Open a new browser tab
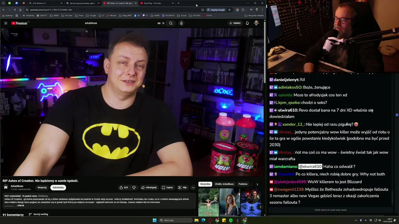 (x=178, y=3)
